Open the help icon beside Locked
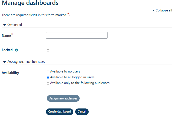 [16, 50]
